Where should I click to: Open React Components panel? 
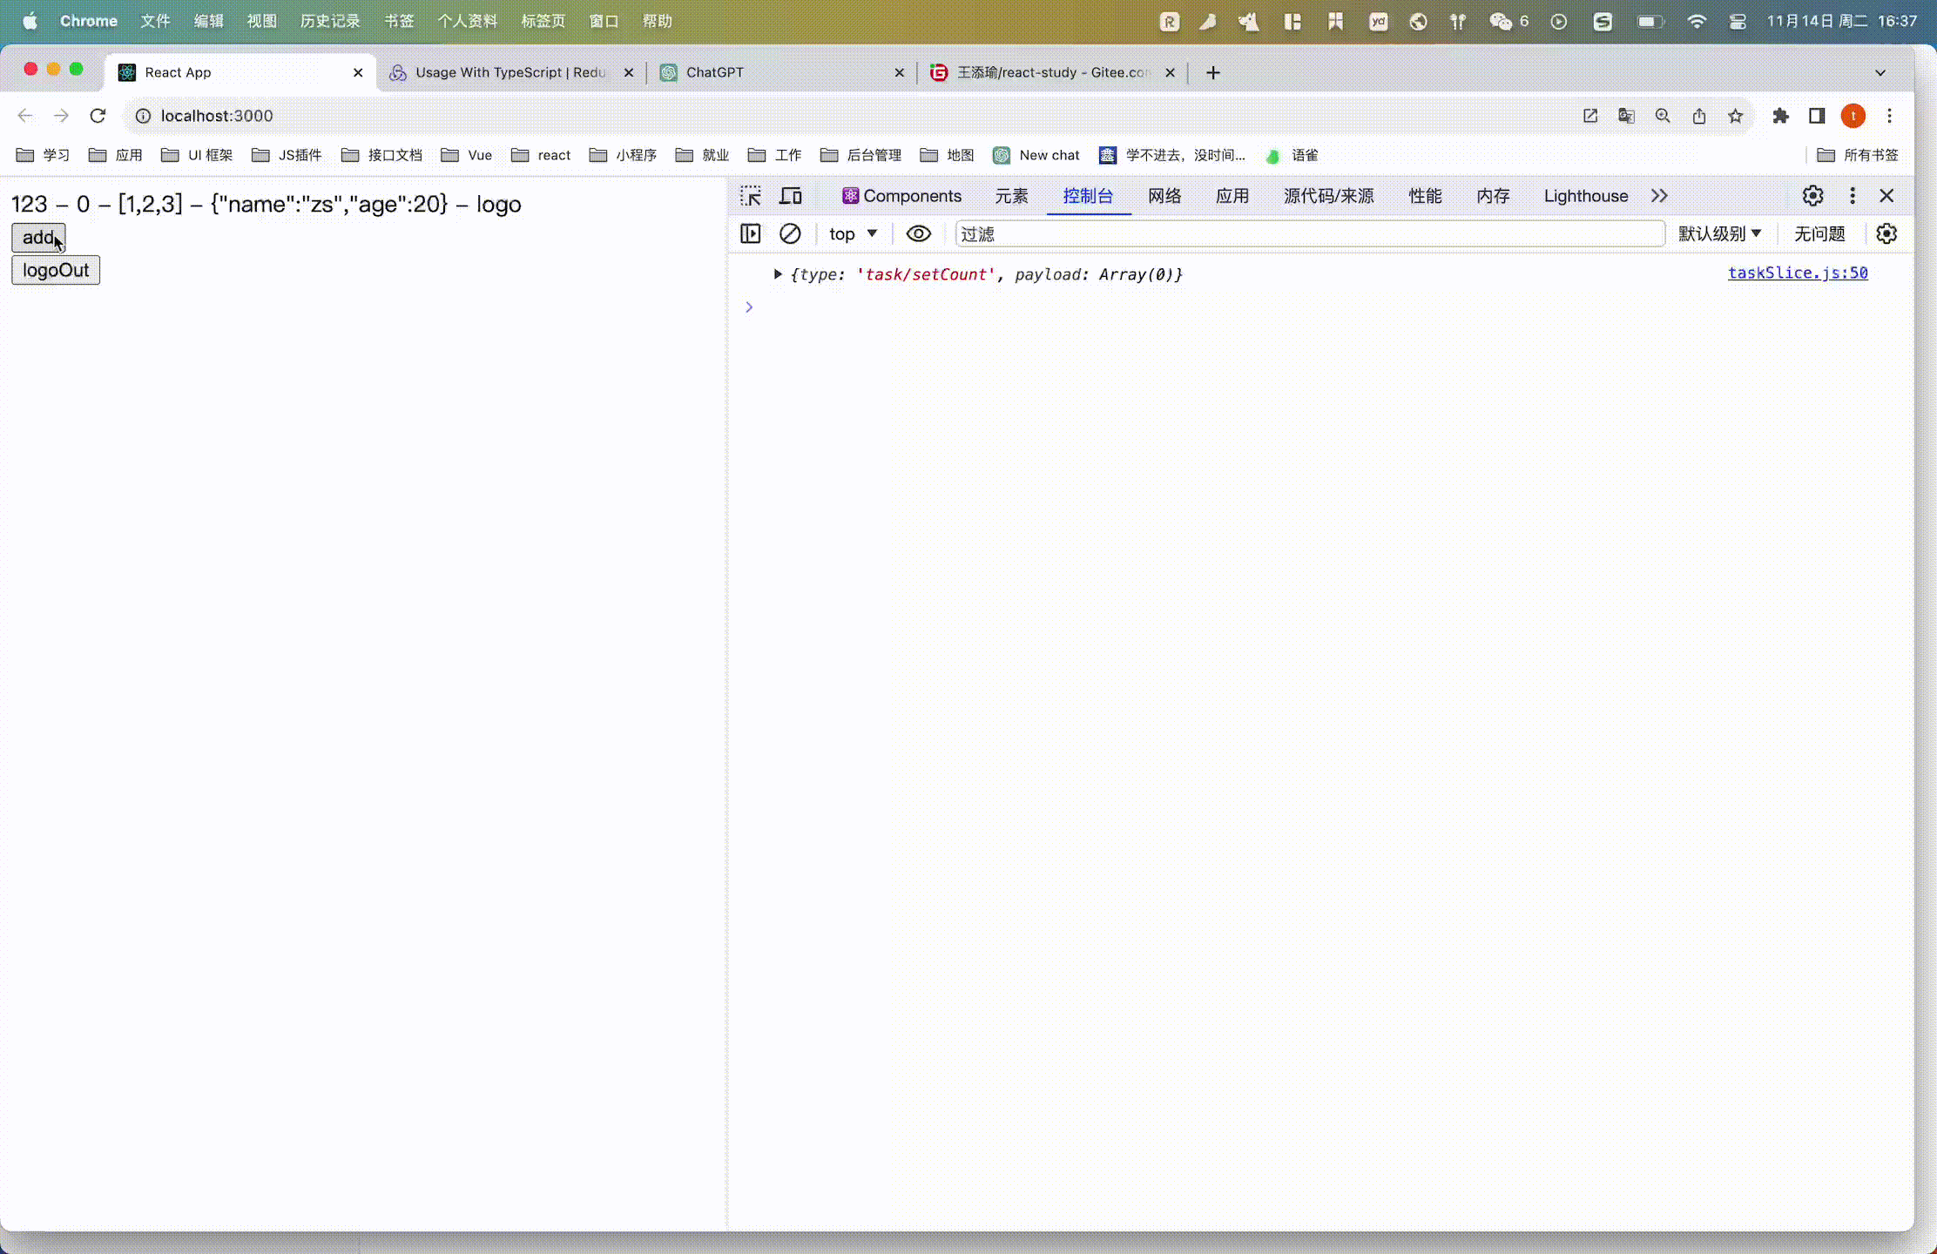pyautogui.click(x=901, y=196)
